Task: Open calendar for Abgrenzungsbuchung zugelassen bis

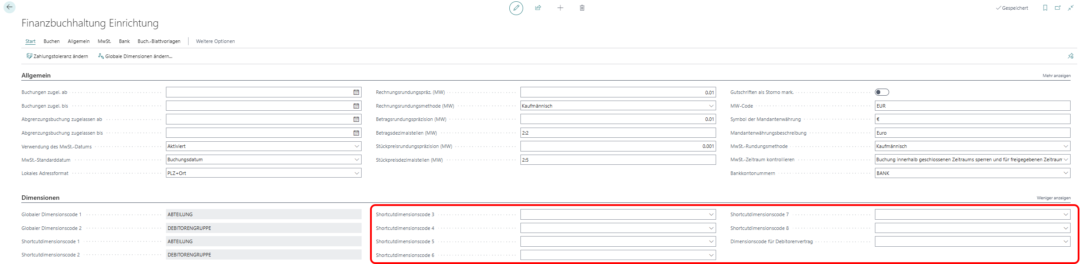Action: pos(356,133)
